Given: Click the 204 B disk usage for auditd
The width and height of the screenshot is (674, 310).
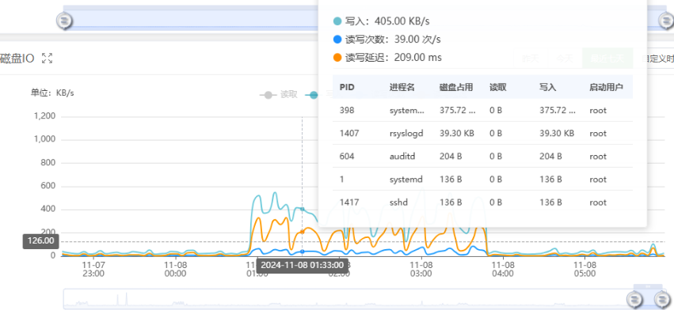Looking at the screenshot, I should point(451,157).
